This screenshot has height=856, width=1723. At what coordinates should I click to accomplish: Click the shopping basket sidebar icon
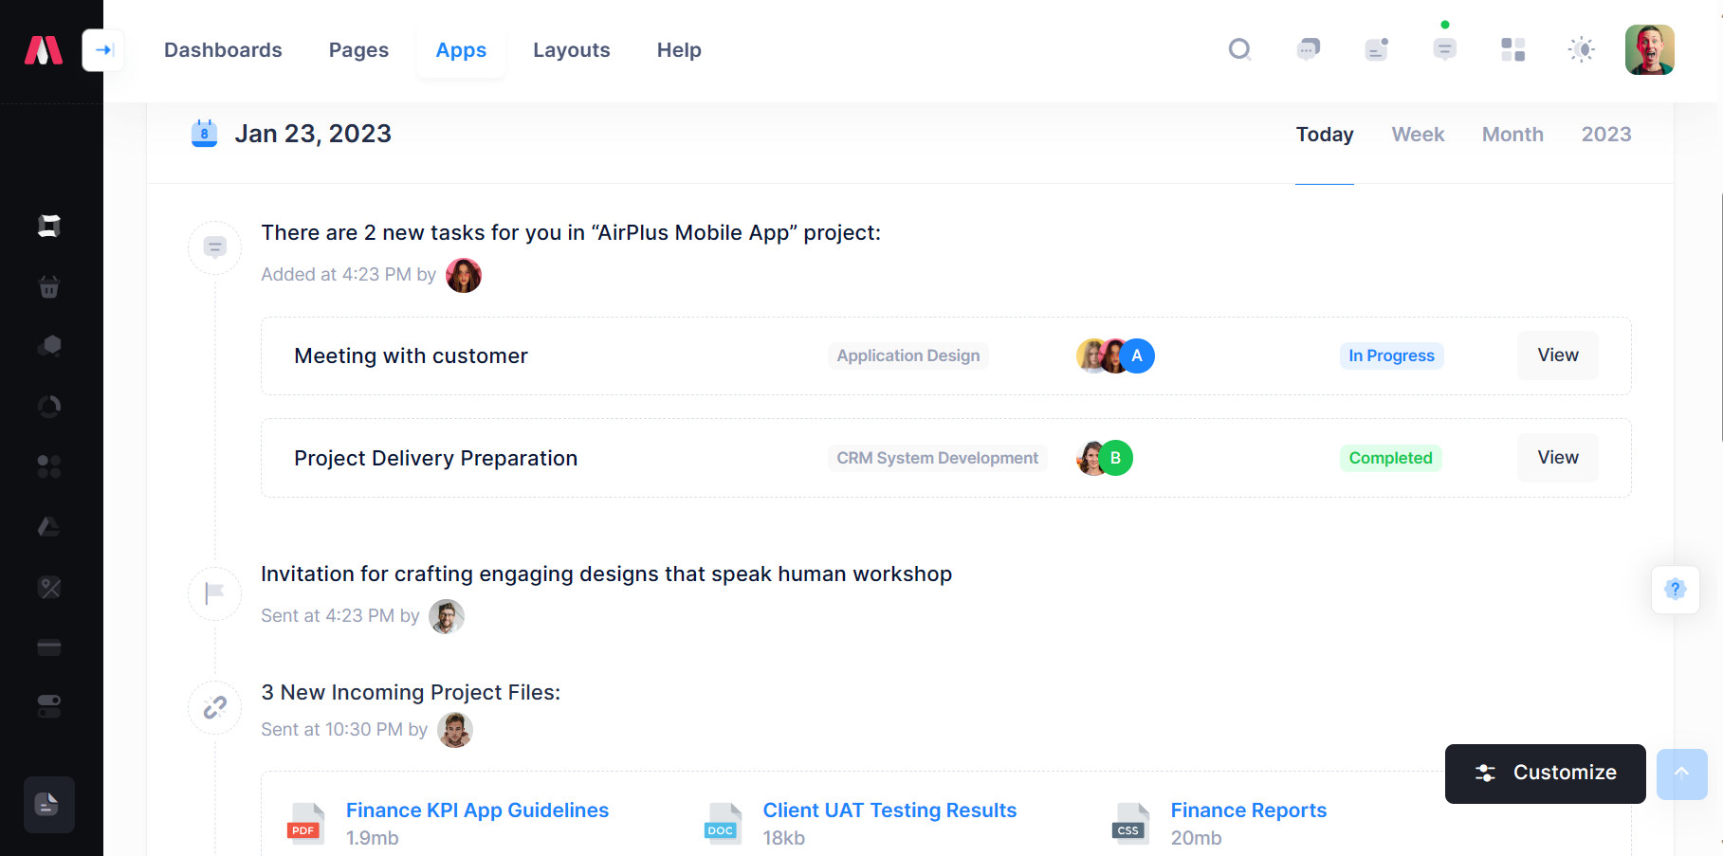click(x=49, y=286)
